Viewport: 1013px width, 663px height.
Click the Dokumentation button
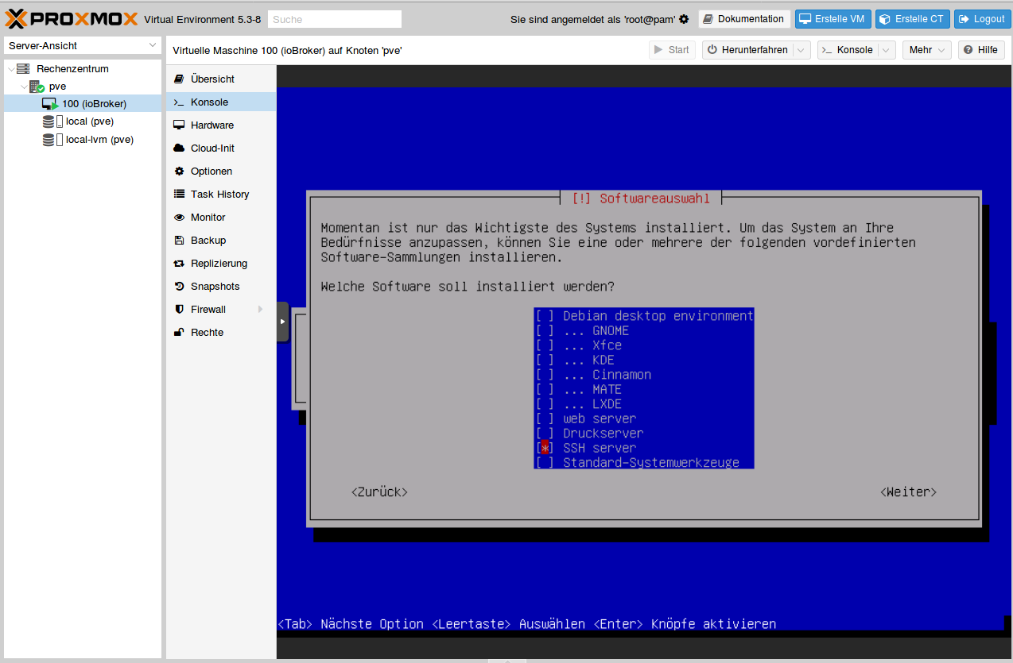(x=744, y=19)
